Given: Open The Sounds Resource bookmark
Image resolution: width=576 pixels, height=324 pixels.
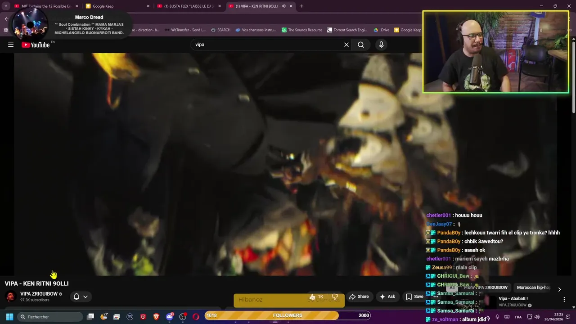Looking at the screenshot, I should click(x=302, y=30).
